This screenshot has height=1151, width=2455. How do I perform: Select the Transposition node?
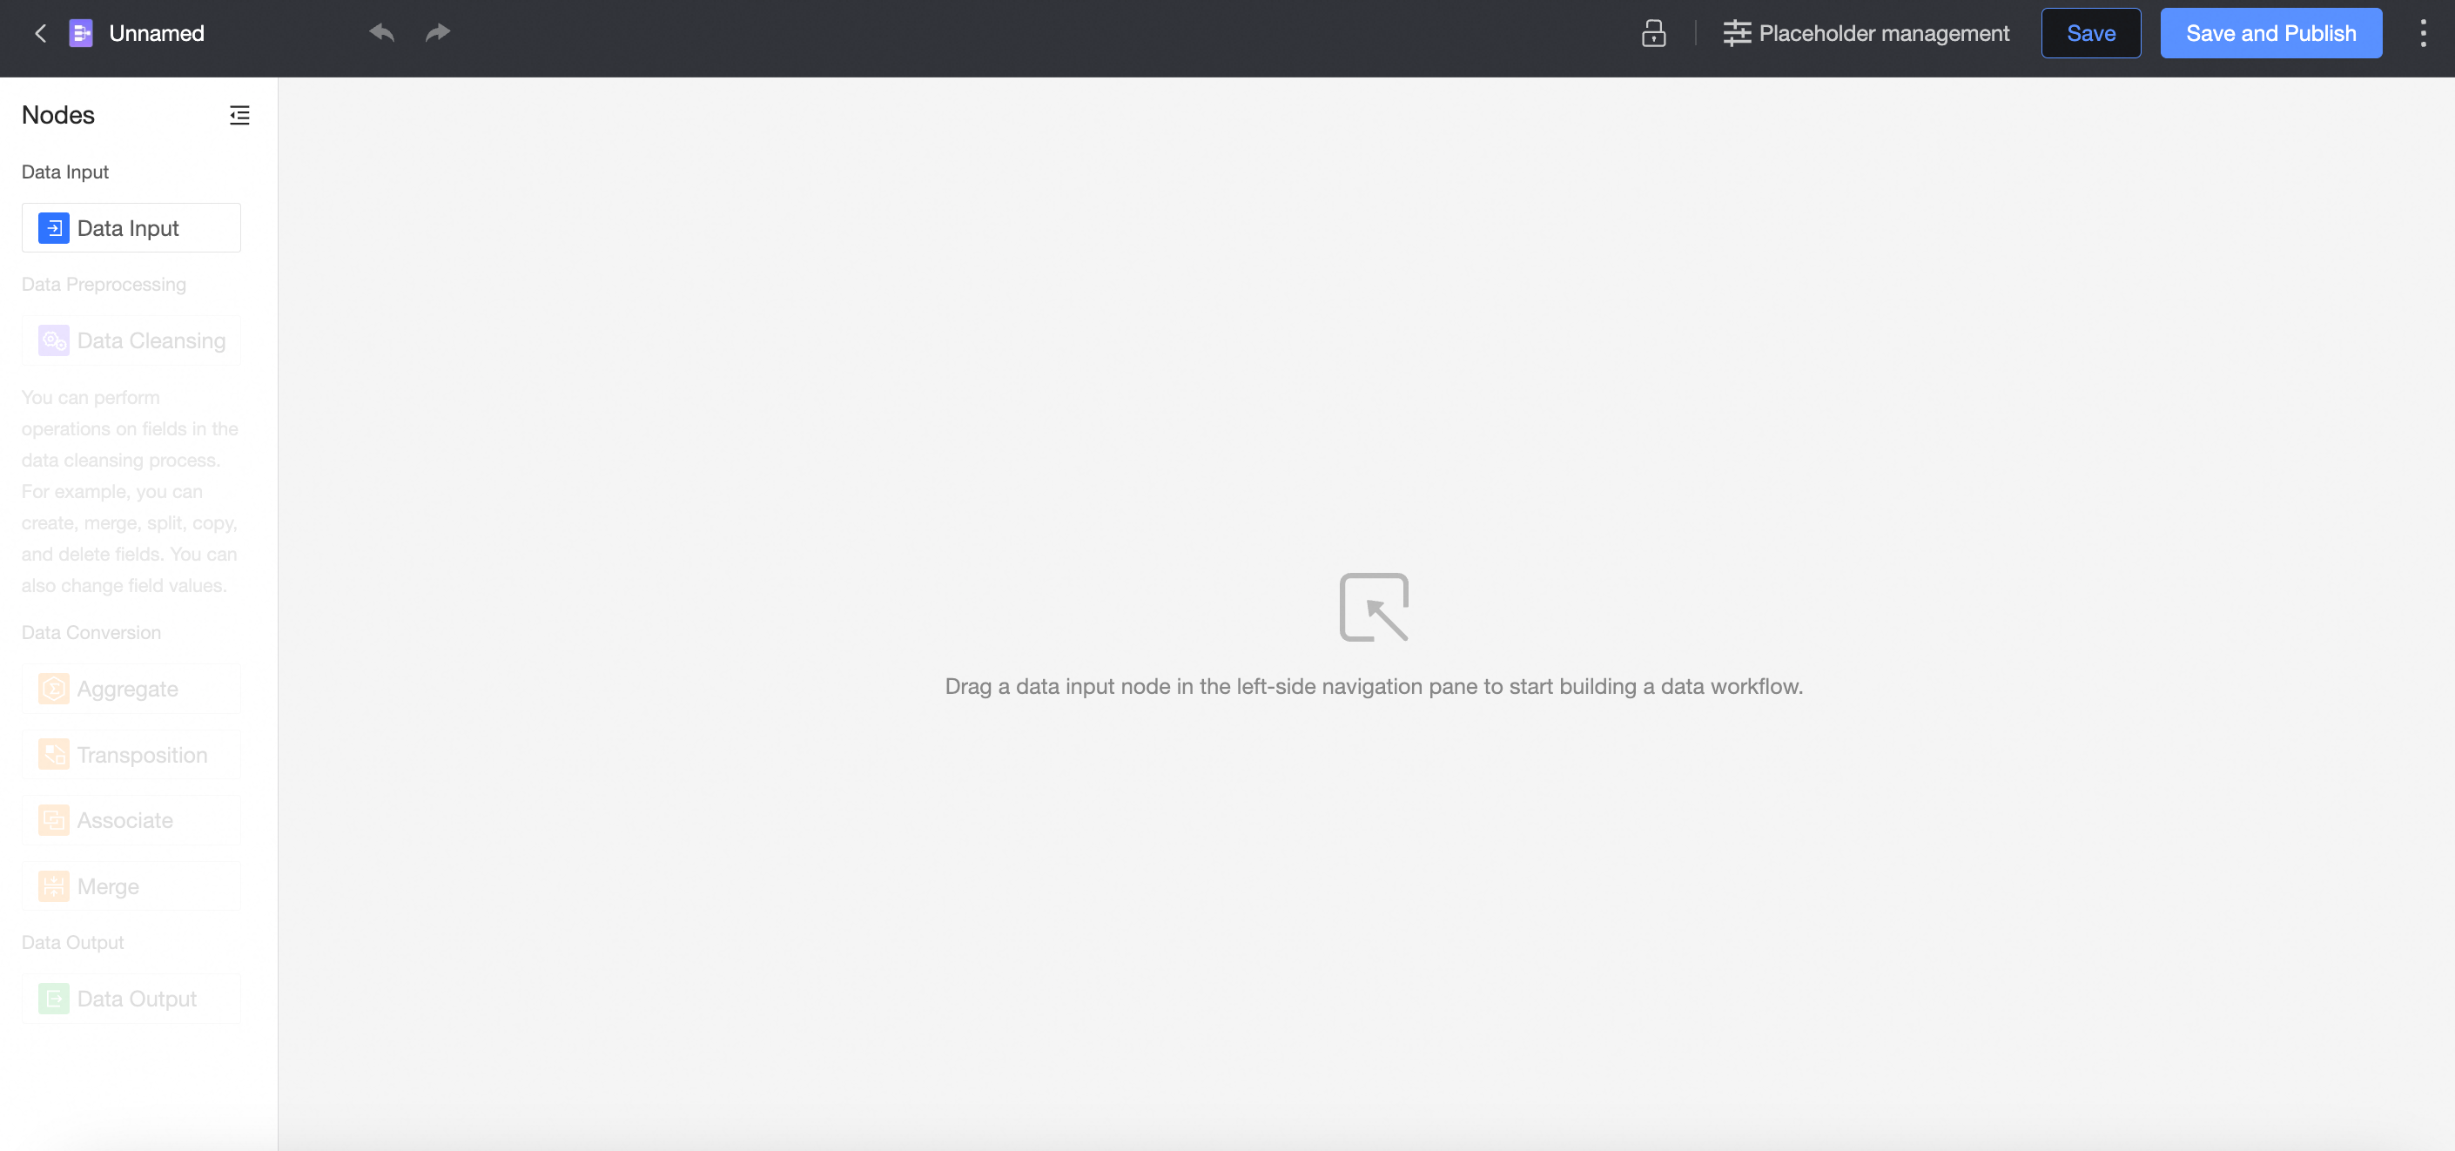pos(131,755)
